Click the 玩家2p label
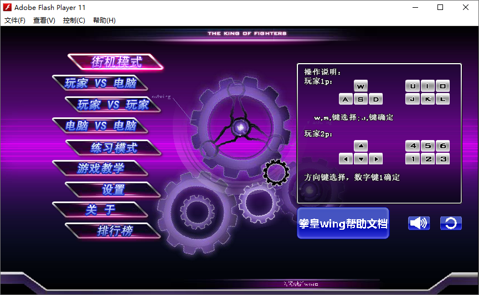 click(x=318, y=134)
